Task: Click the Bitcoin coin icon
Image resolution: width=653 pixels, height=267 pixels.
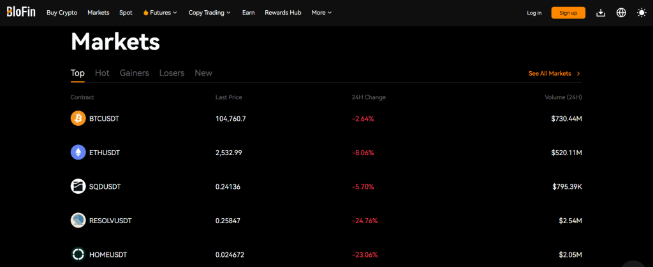Action: coord(78,118)
